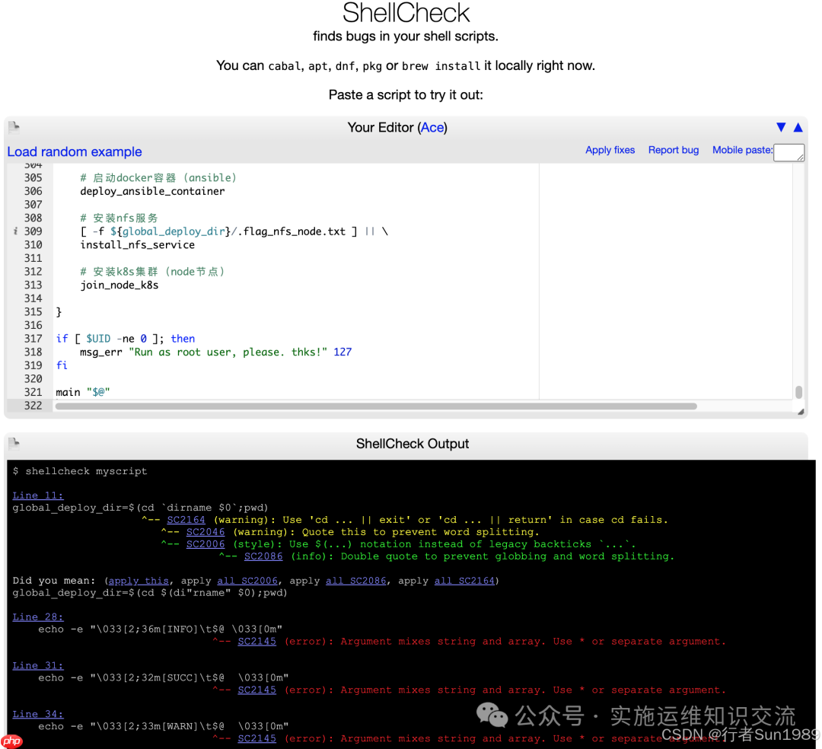Open SC2046 warning reference
Screen dimensions: 822x749
point(205,531)
